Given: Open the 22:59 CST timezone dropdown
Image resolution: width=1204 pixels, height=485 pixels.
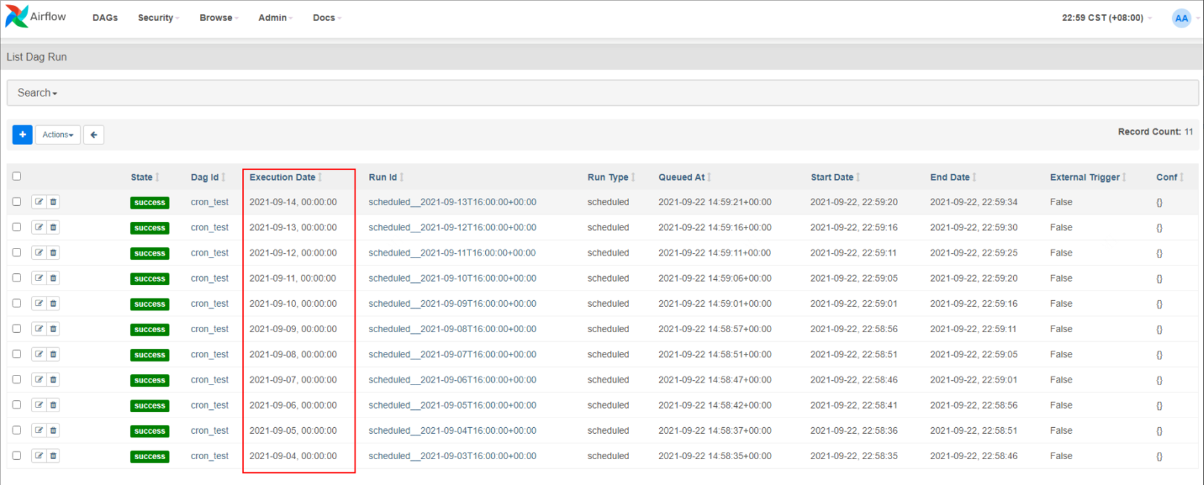Looking at the screenshot, I should click(1106, 18).
